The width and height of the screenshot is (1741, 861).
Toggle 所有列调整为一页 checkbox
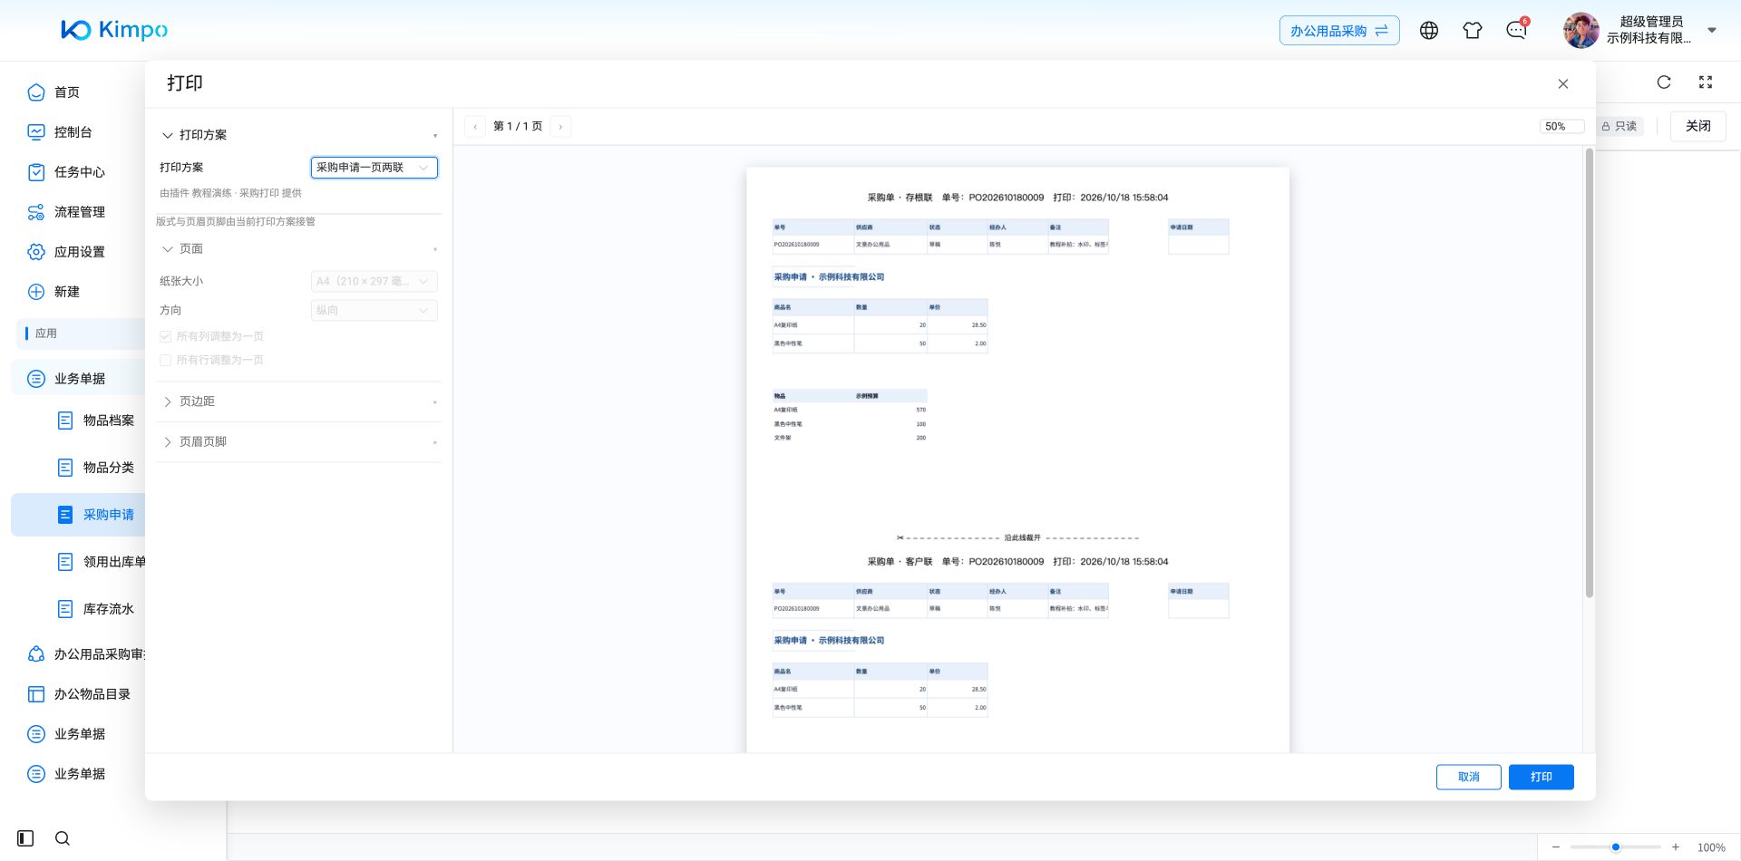click(x=165, y=336)
